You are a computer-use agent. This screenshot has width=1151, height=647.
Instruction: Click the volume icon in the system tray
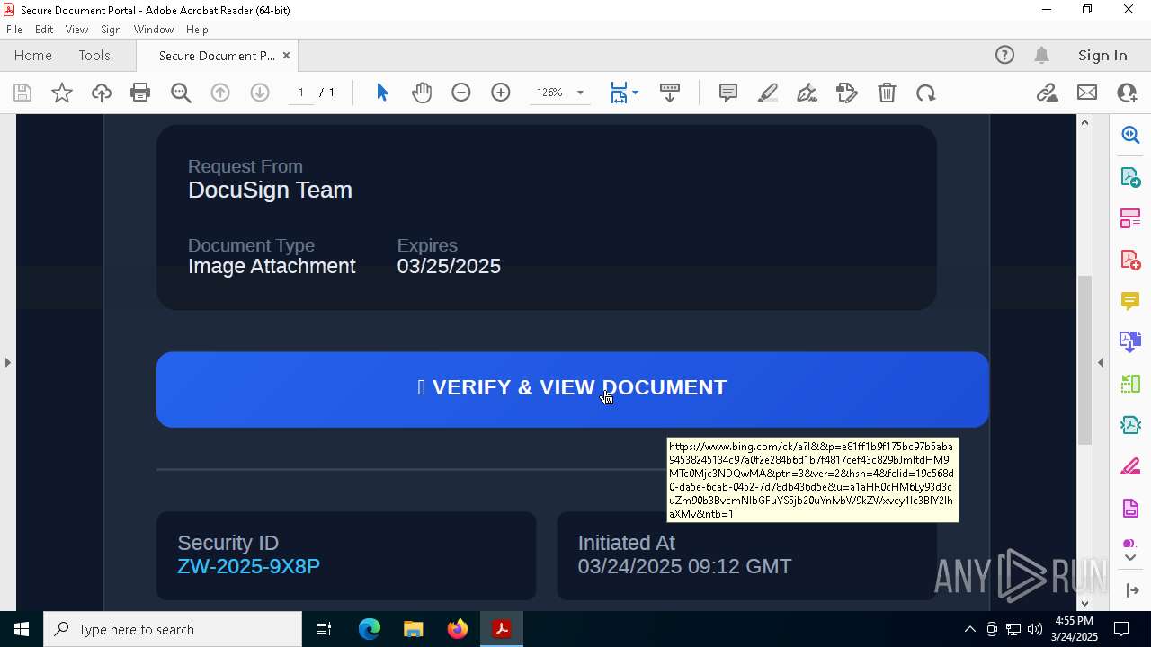1035,629
